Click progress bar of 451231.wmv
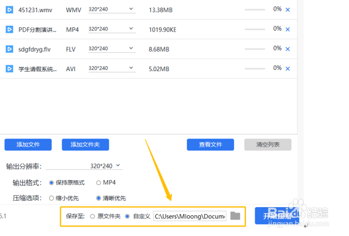 [255, 10]
